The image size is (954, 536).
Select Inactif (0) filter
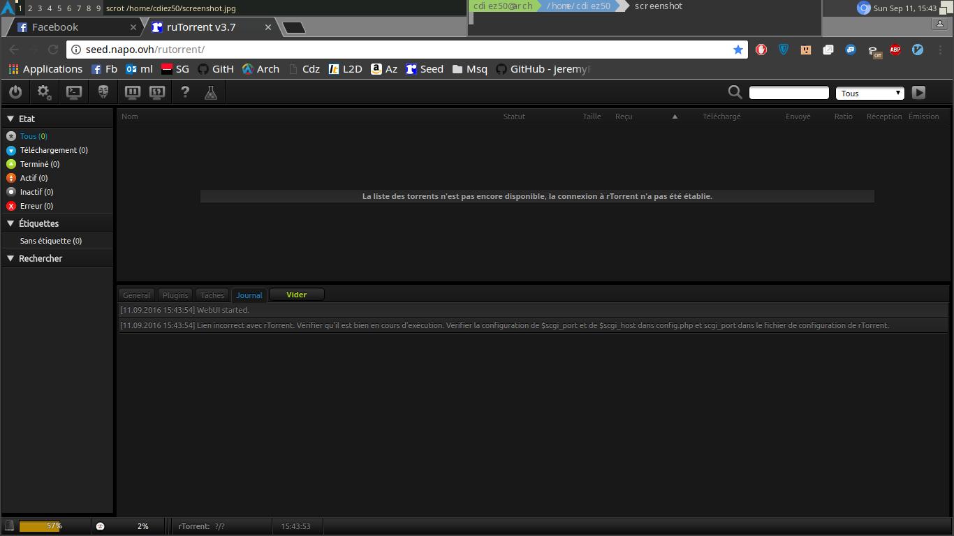click(36, 192)
